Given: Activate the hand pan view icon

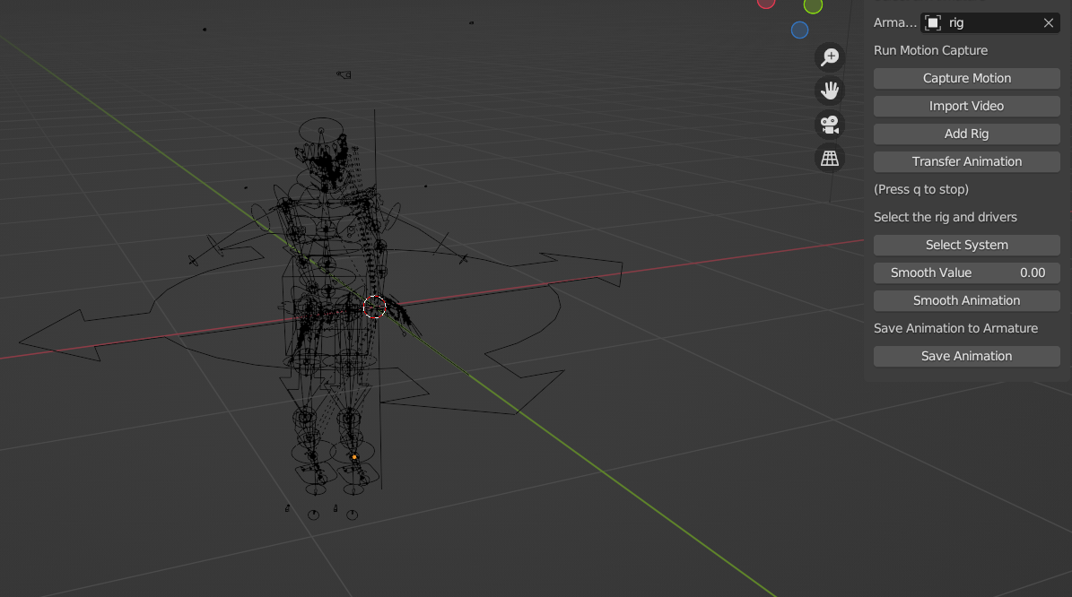Looking at the screenshot, I should pos(829,90).
